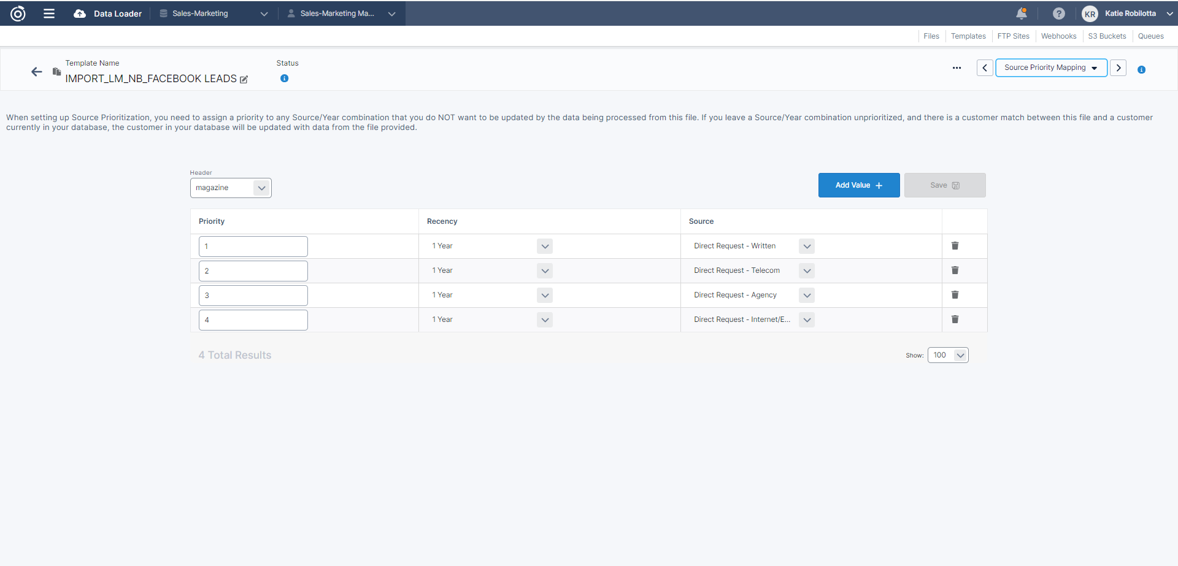Expand Source dropdown for Direct Request - Internet row
Screen dimensions: 1178x566
tap(807, 319)
